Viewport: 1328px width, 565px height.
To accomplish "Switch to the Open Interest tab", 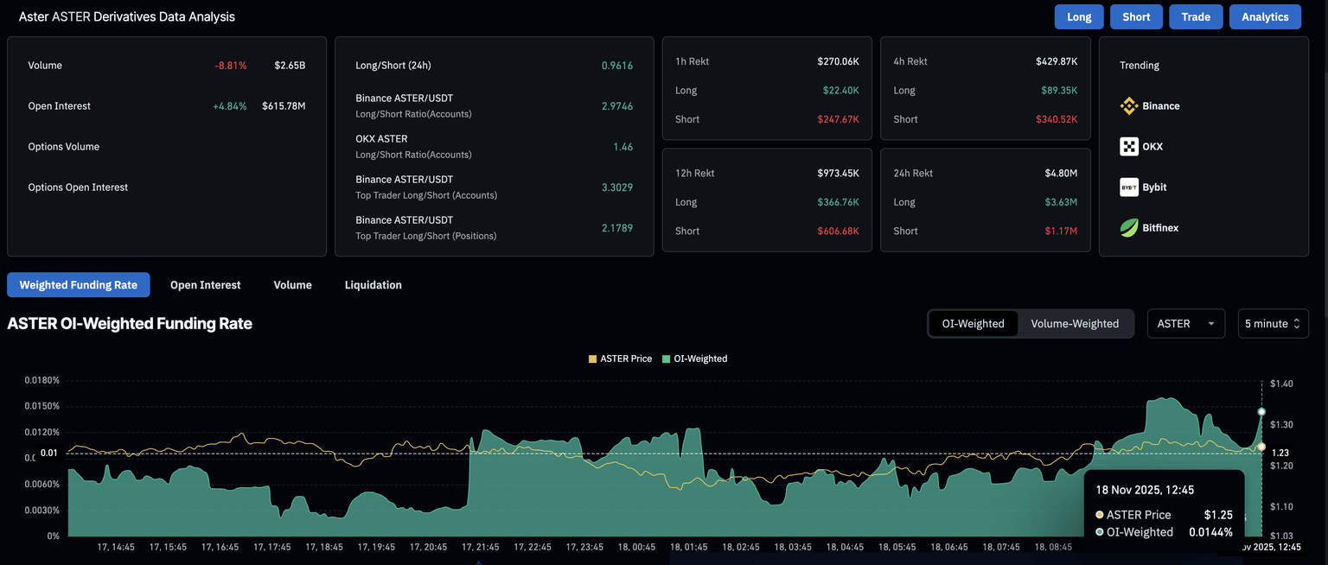I will (205, 285).
